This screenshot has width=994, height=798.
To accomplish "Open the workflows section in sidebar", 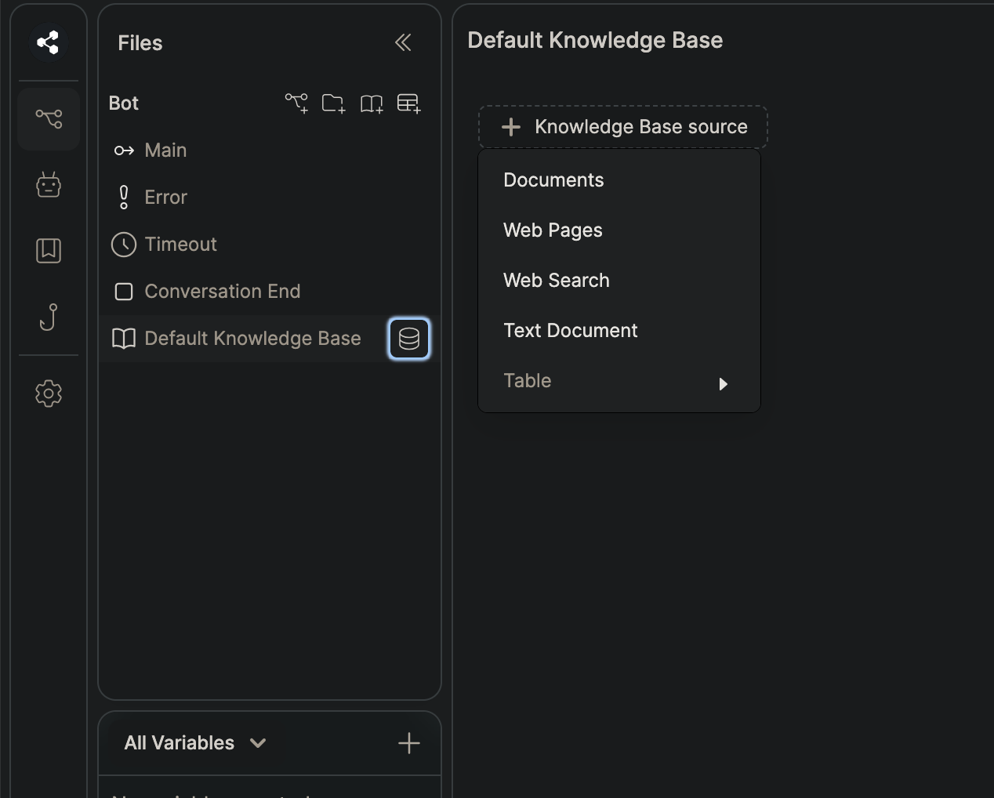I will (49, 119).
